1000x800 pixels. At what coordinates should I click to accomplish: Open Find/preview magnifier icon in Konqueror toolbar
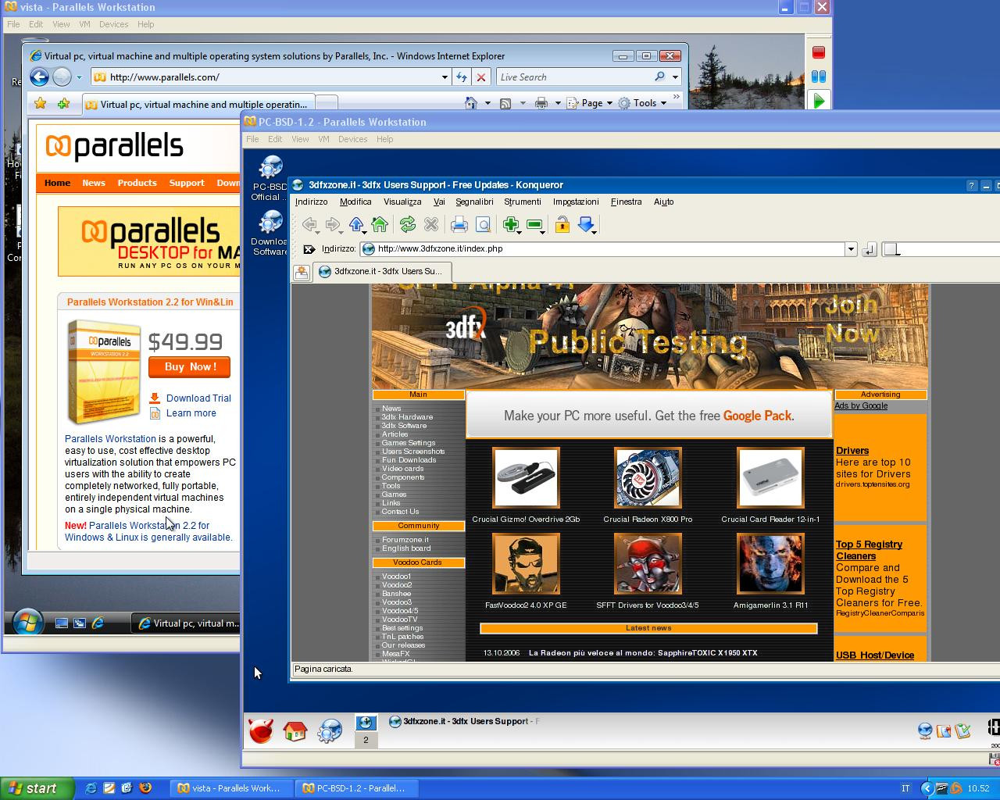(483, 225)
